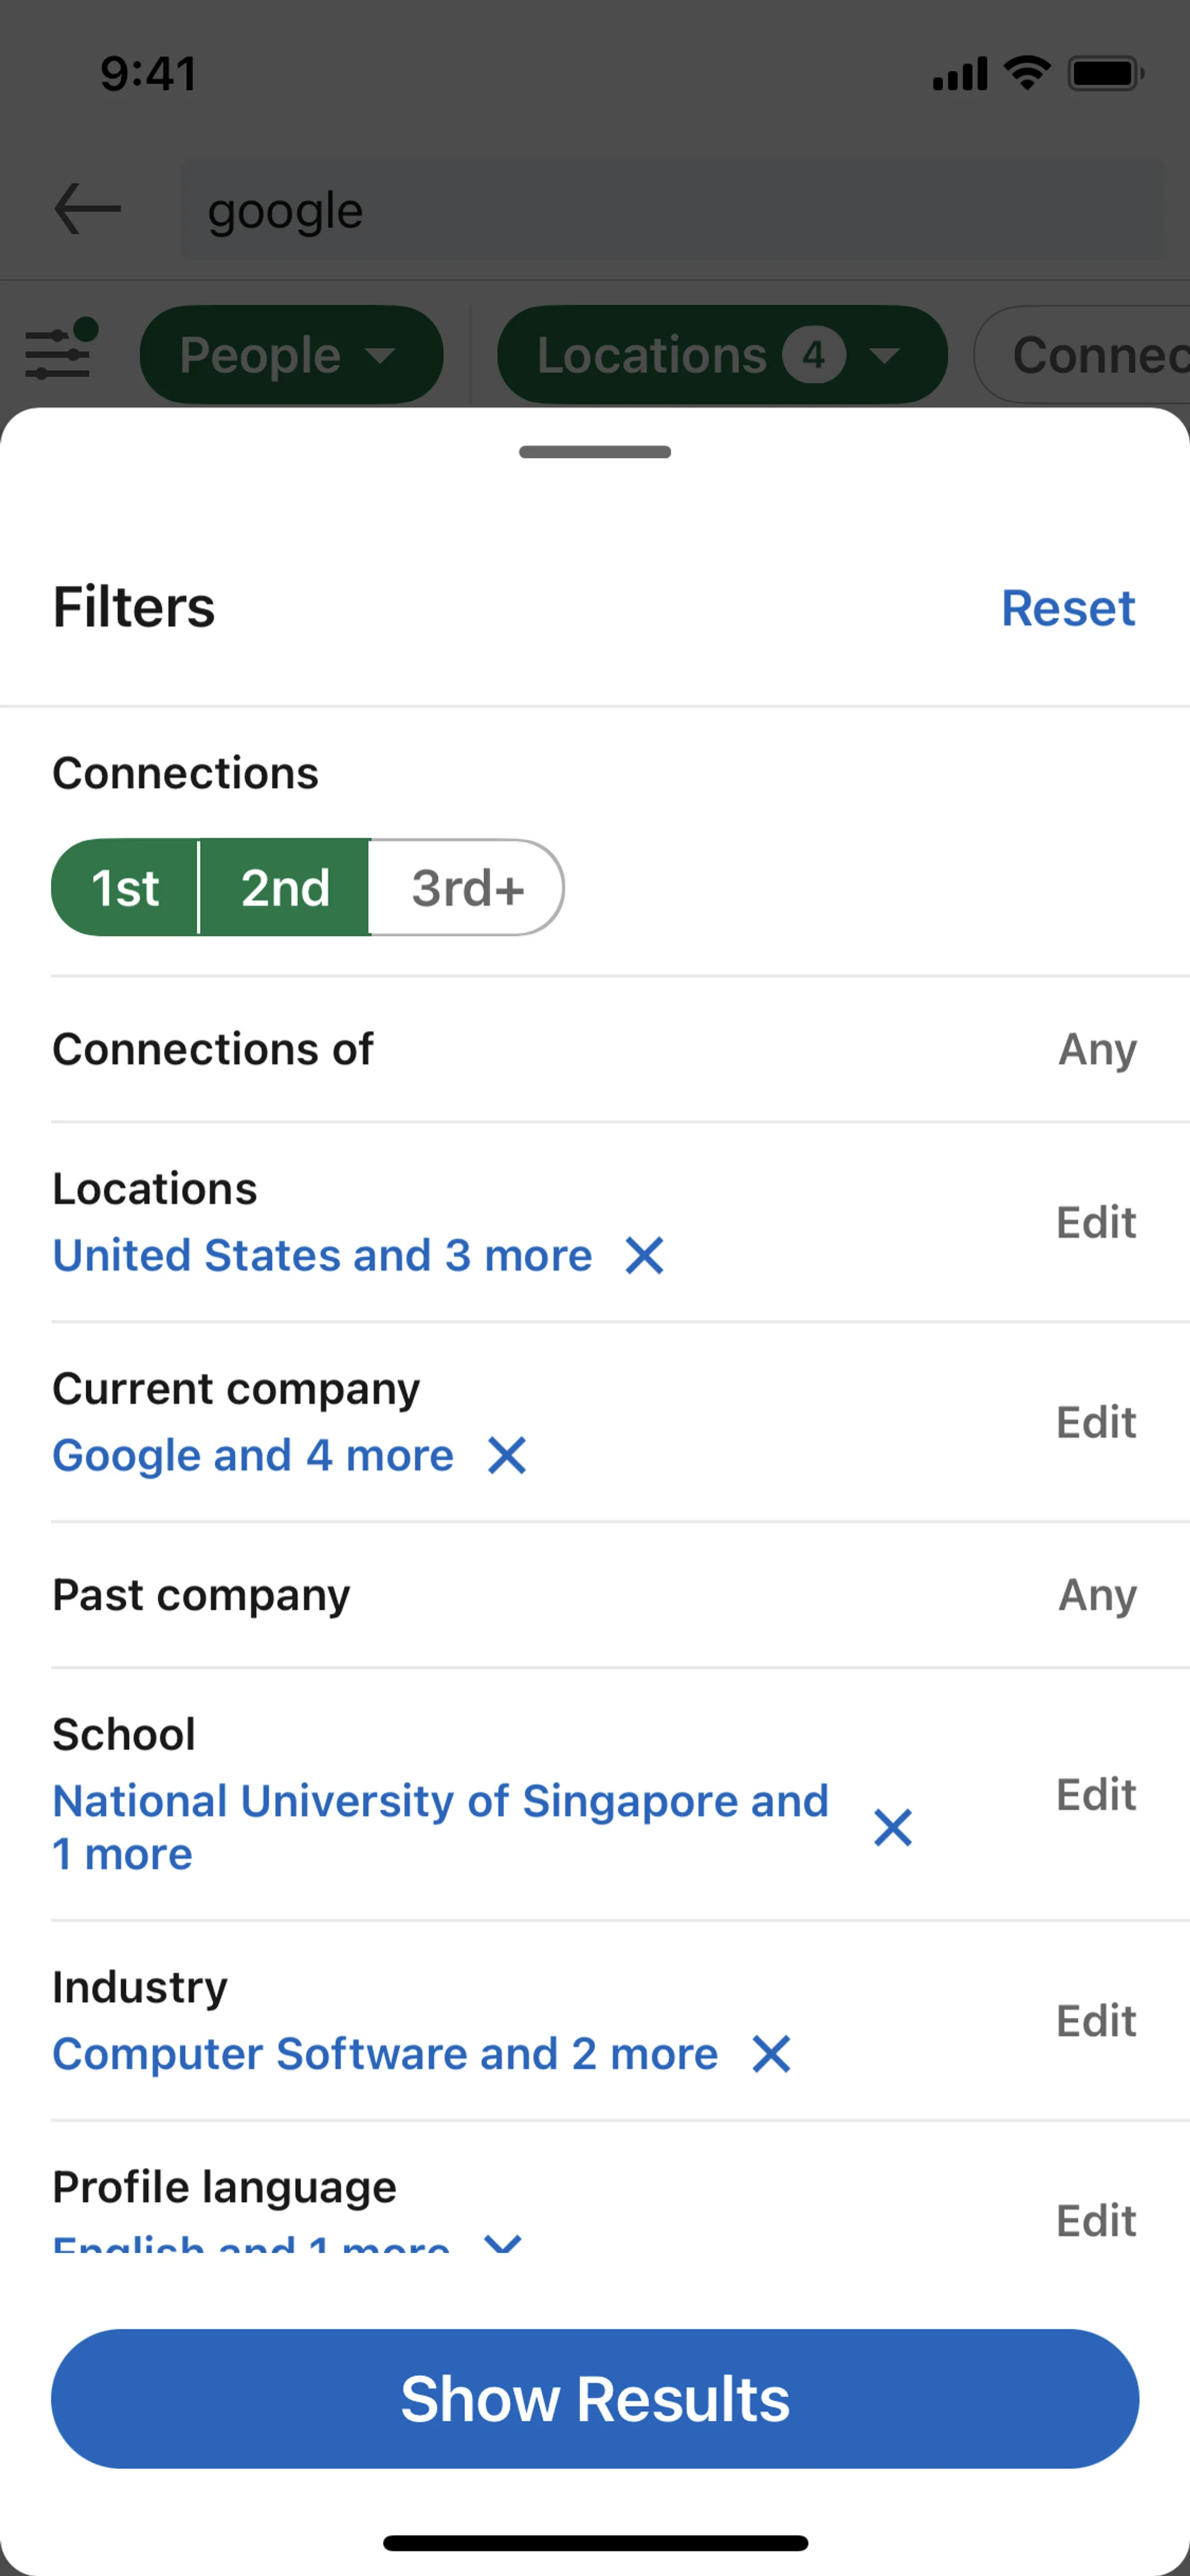This screenshot has width=1190, height=2576.
Task: Clear the School filter with X
Action: coord(893,1827)
